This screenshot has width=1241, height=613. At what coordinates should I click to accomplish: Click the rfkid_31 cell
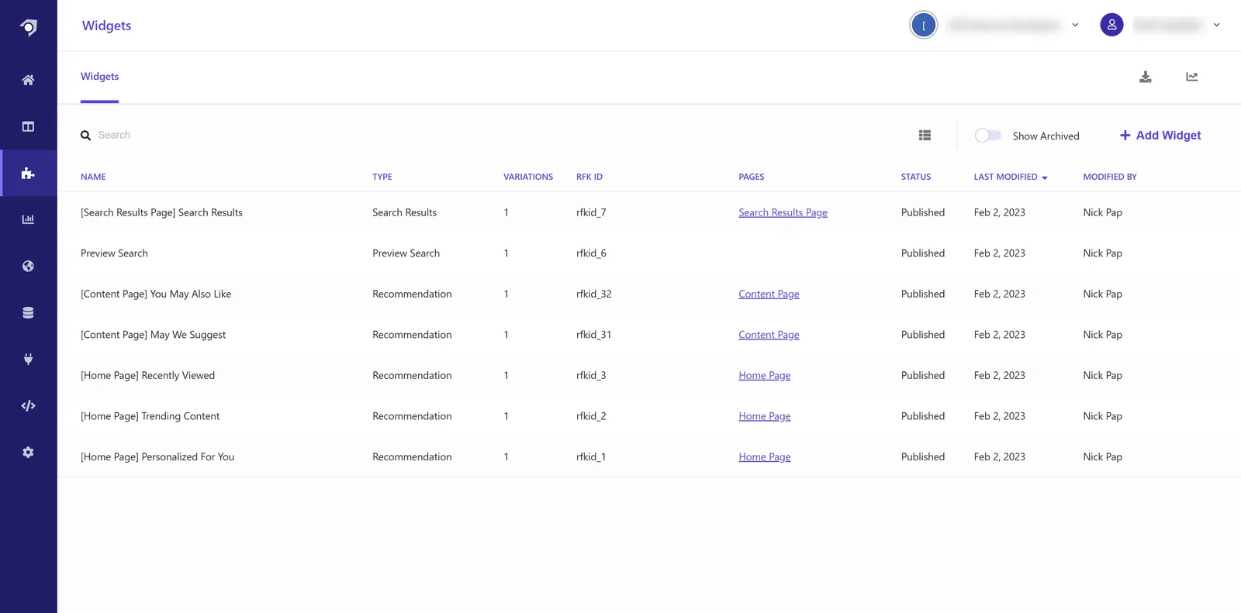coord(594,335)
